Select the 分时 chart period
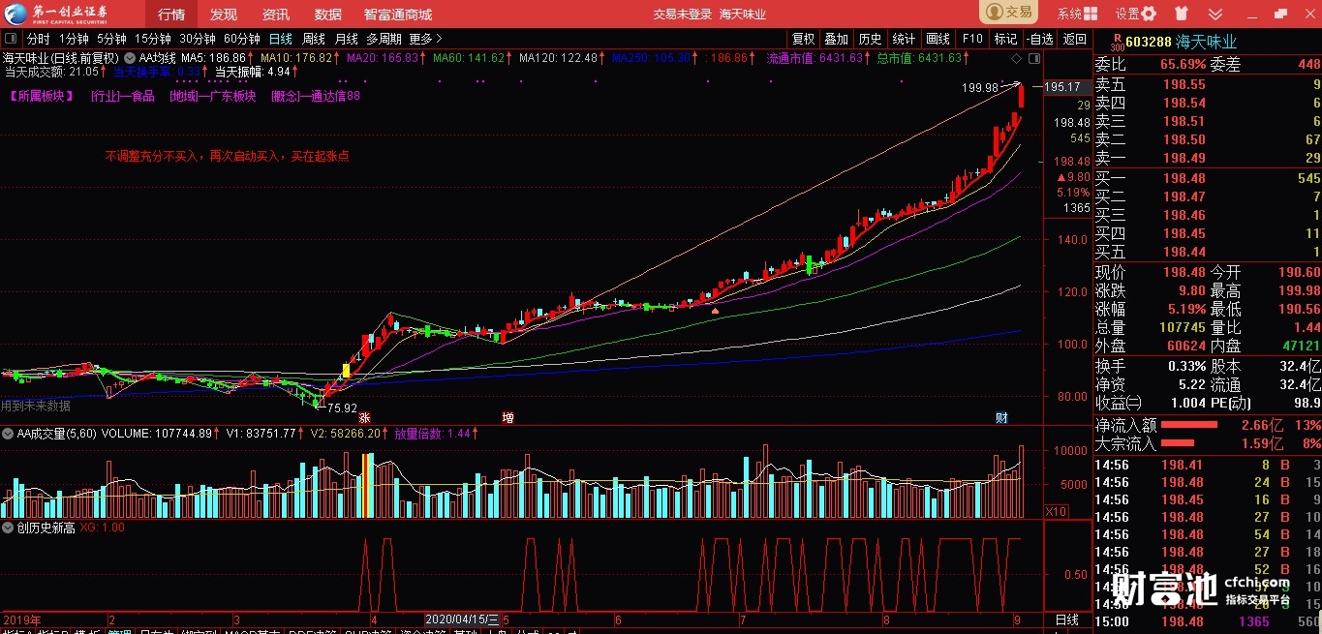Image resolution: width=1322 pixels, height=634 pixels. point(39,39)
